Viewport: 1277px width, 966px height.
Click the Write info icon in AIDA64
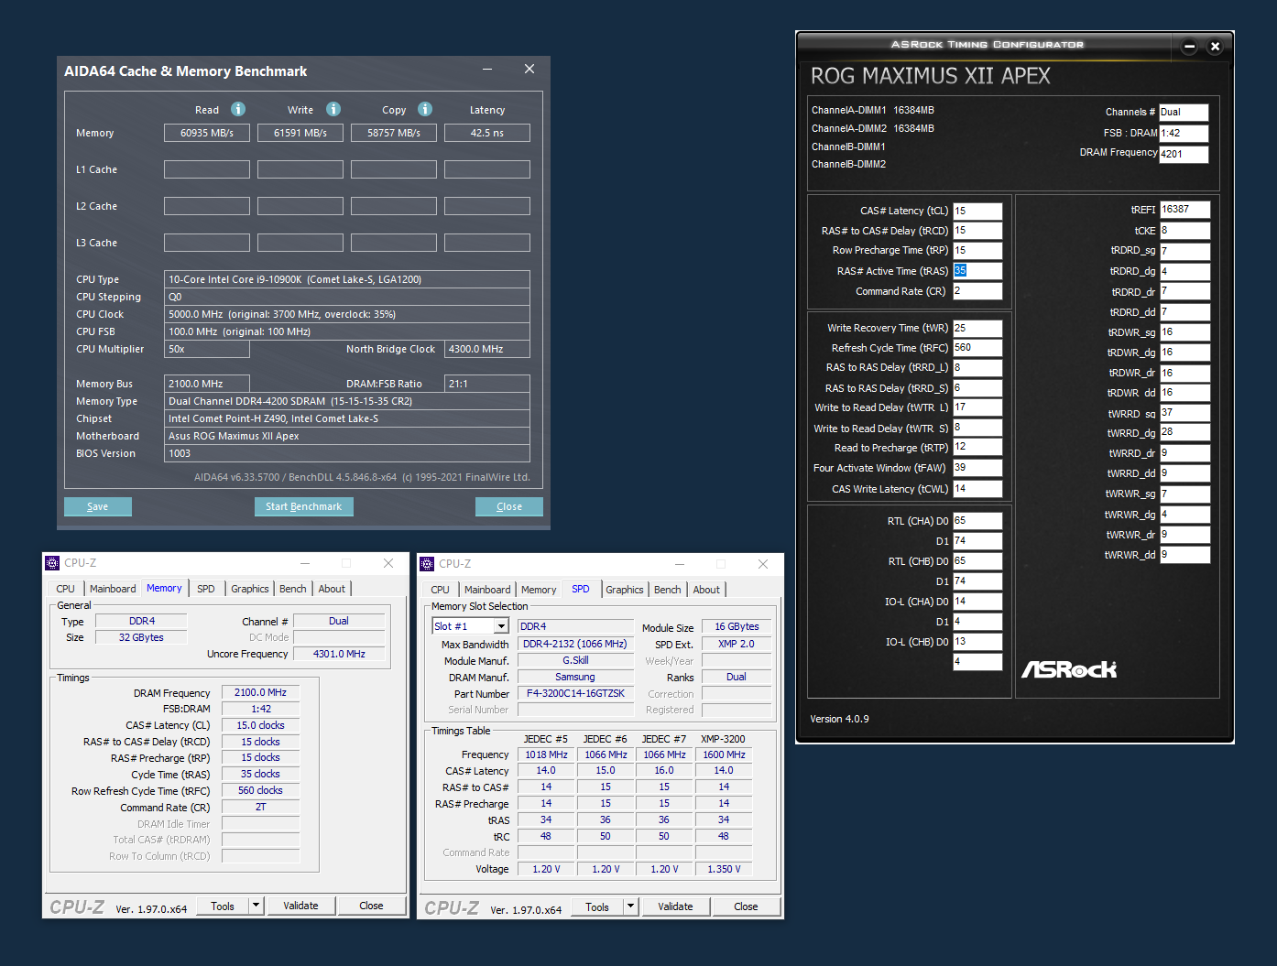coord(333,109)
